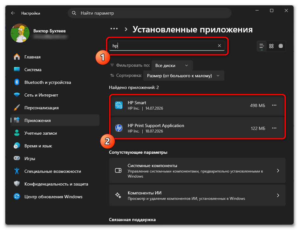Click the chevron on 'Системные компоненты' row
Viewport: 299px width, 230px height.
278,171
